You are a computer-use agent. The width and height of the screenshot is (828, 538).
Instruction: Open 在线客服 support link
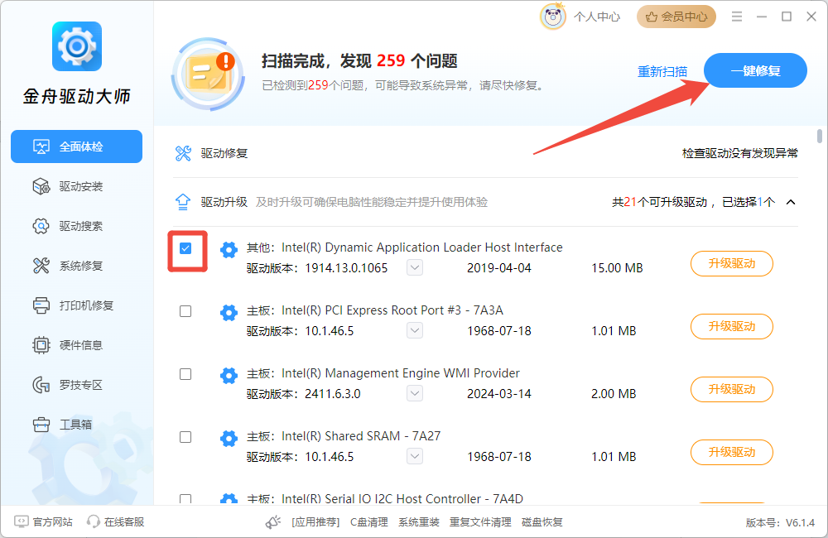[116, 521]
